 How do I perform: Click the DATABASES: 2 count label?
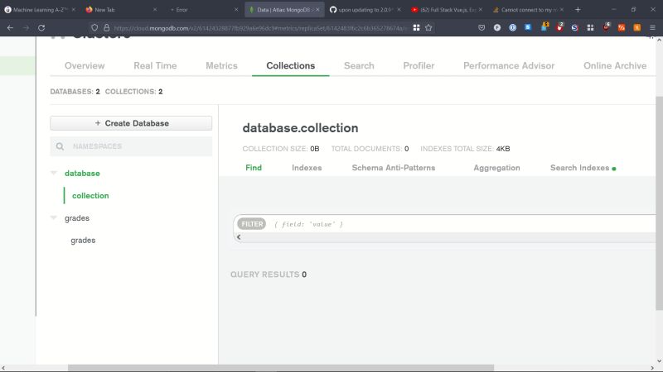(x=75, y=92)
